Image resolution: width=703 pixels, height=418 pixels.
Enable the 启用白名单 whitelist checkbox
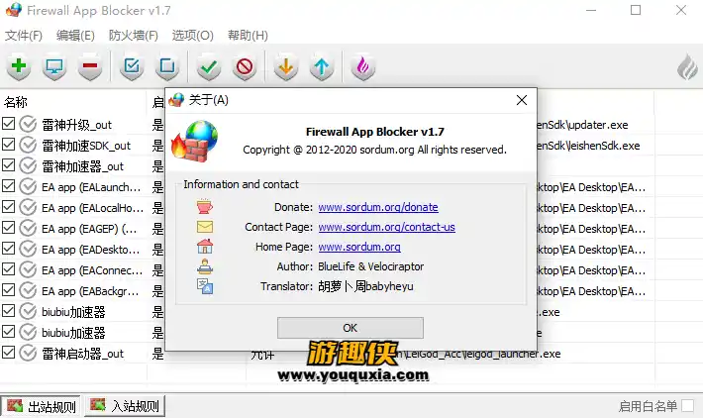point(687,406)
